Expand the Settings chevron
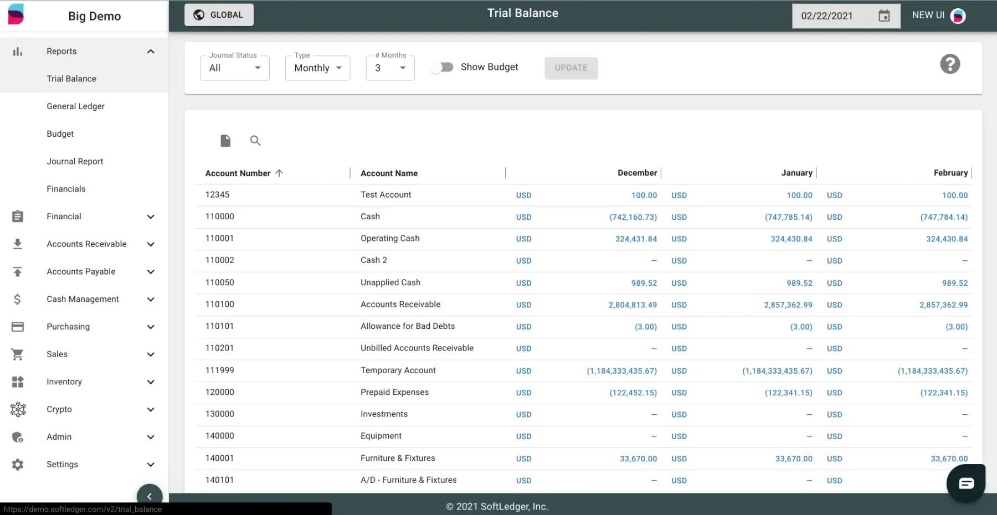Image resolution: width=997 pixels, height=515 pixels. tap(151, 465)
